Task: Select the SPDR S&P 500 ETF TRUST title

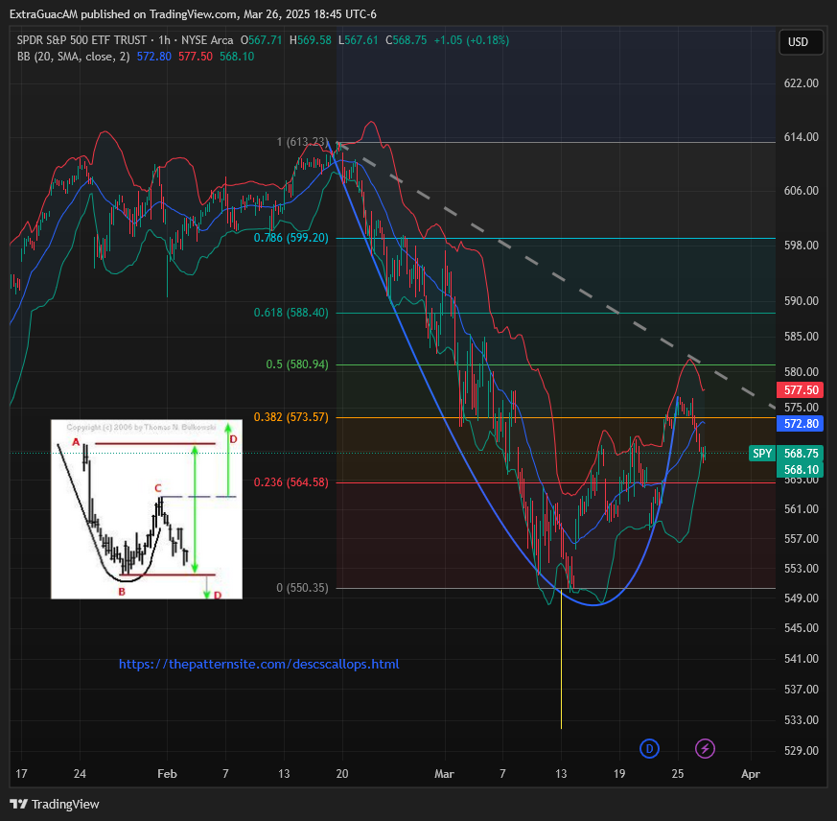Action: [81, 40]
